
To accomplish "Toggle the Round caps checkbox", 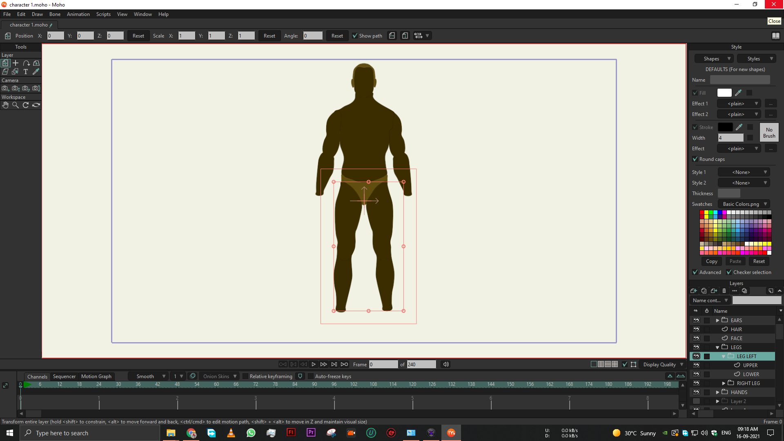I will [x=695, y=159].
